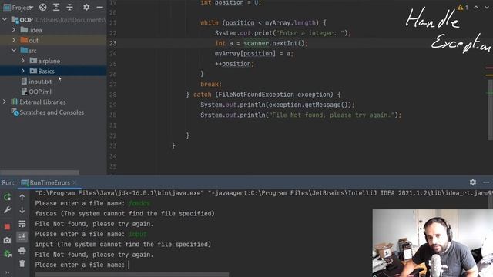Image resolution: width=493 pixels, height=277 pixels.
Task: Stop the running program with red square
Action: [x=7, y=226]
